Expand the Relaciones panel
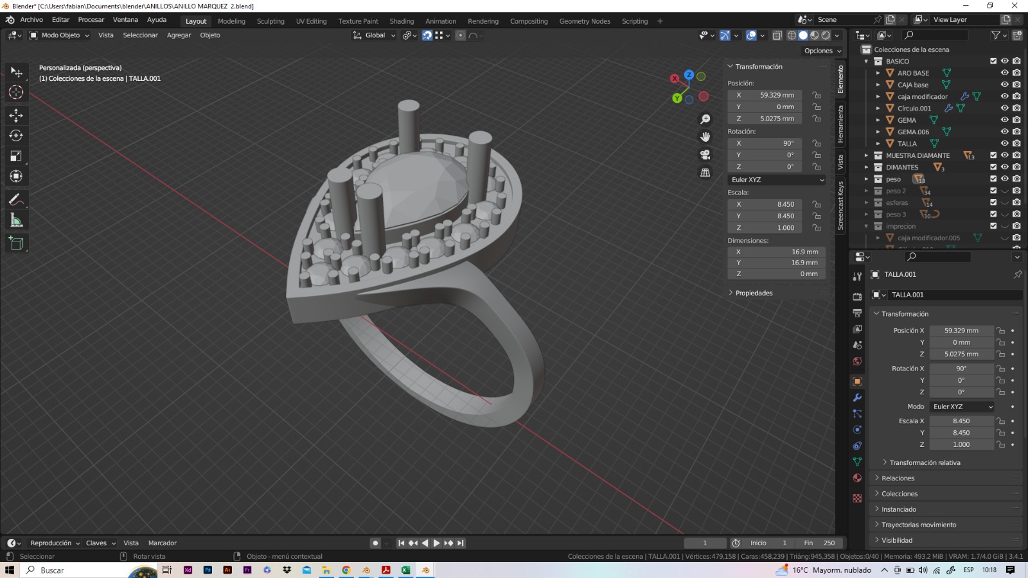The image size is (1028, 578). pyautogui.click(x=898, y=478)
